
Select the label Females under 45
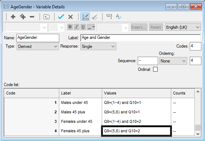tap(77, 121)
